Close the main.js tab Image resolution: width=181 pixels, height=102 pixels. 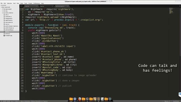click(37, 6)
